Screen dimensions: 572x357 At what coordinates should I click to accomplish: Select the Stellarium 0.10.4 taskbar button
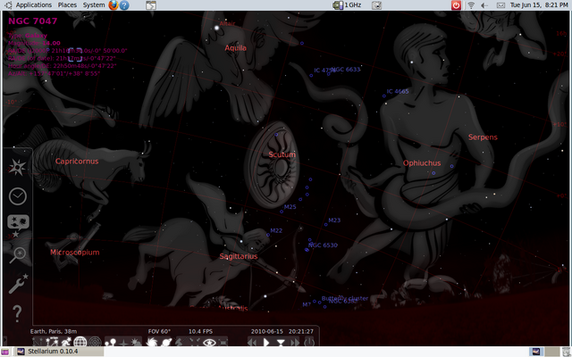(60, 352)
